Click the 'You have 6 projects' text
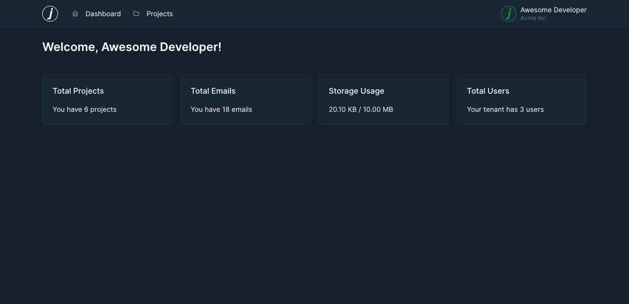 [85, 109]
